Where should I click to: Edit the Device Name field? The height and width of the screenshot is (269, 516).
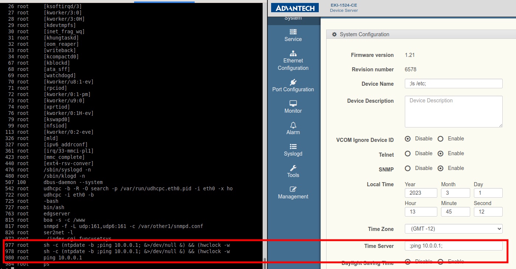click(x=454, y=84)
